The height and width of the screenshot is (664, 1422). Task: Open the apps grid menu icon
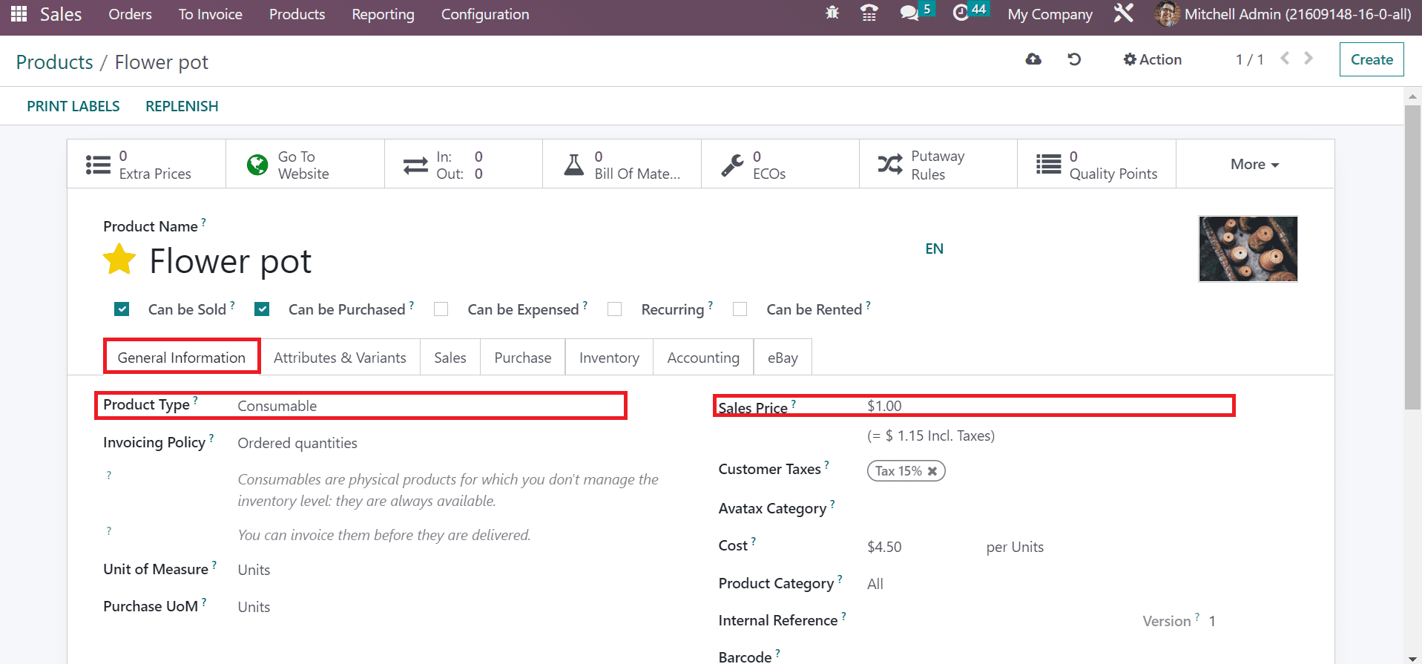[x=19, y=14]
